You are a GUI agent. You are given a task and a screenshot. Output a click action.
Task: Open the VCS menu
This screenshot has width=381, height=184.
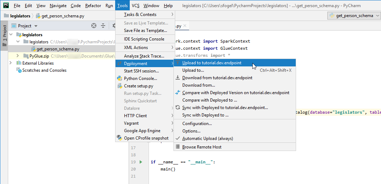(x=135, y=6)
